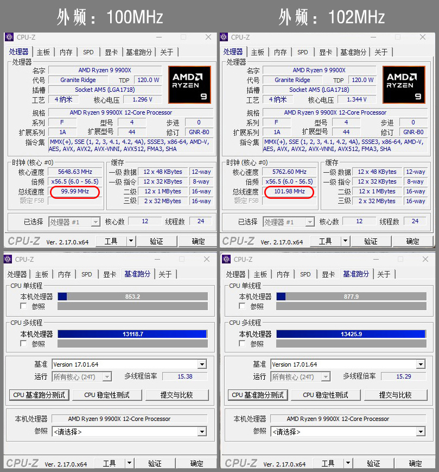The height and width of the screenshot is (472, 439).
Task: Click multi-thread ratio value 15.38
Action: pos(185,376)
